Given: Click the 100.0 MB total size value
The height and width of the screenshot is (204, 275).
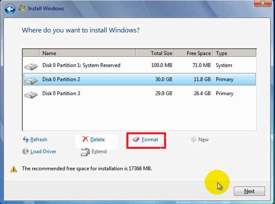Looking at the screenshot, I should pos(162,65).
